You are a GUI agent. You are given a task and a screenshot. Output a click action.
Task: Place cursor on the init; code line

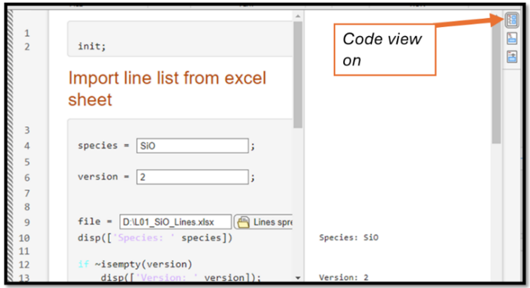coord(92,46)
